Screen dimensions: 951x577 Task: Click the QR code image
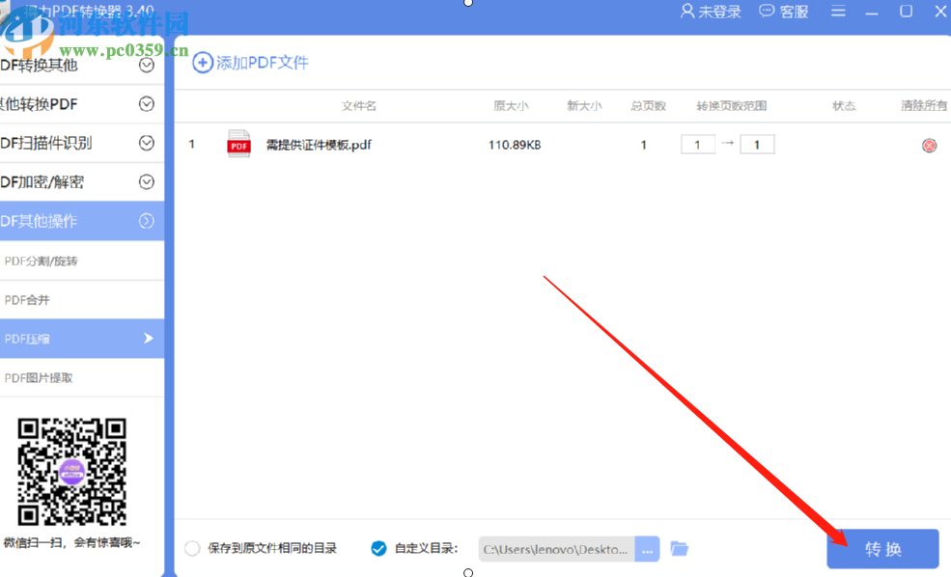(71, 471)
